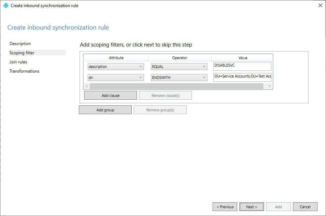Expand the description attribute dropdown
Screen dimensions: 326x216
(x=115, y=67)
